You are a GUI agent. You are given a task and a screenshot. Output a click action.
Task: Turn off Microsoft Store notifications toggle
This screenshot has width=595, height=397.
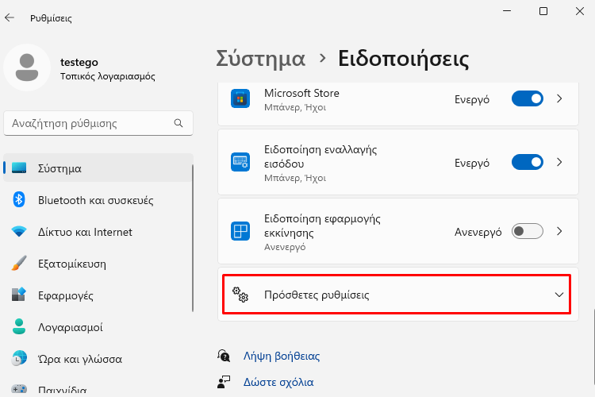pyautogui.click(x=527, y=98)
